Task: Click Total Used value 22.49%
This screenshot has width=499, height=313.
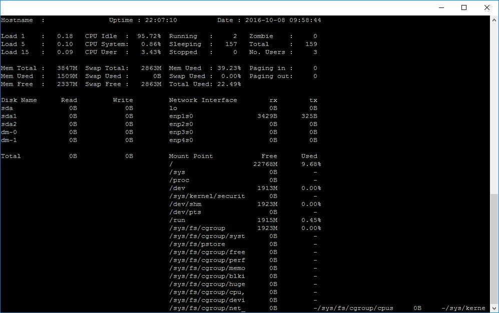Action: tap(229, 84)
